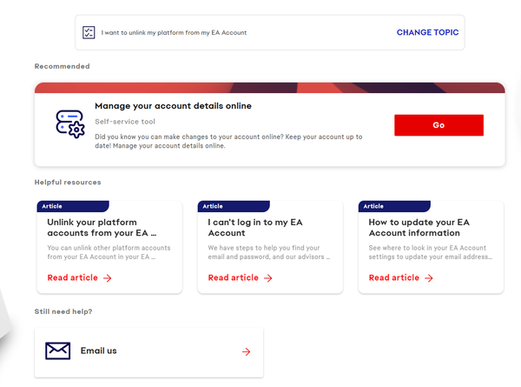521x387 pixels.
Task: Click arrow icon beside first Read article
Action: click(108, 278)
